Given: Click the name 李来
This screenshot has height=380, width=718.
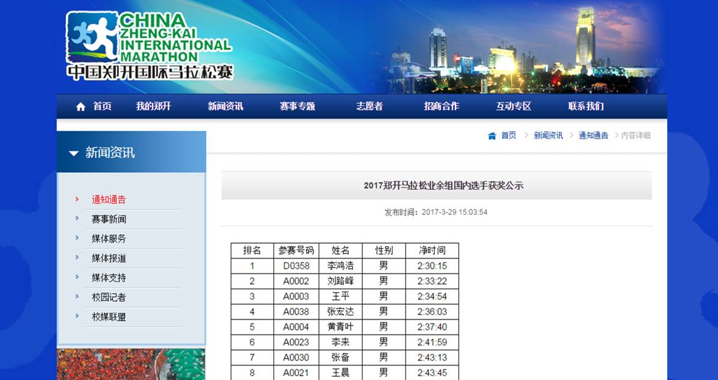Looking at the screenshot, I should 340,342.
